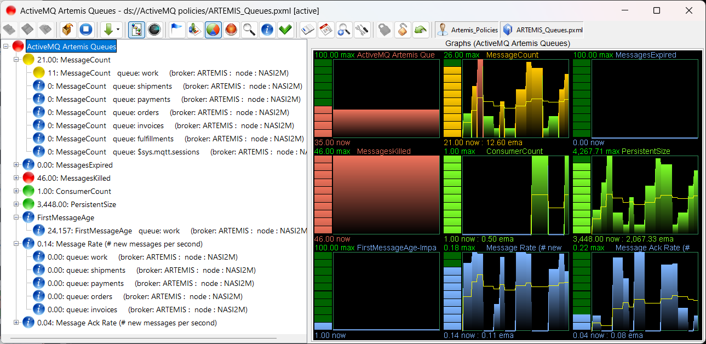The width and height of the screenshot is (706, 344).
Task: Click the info icon beside Message Ack Rate
Action: click(28, 323)
